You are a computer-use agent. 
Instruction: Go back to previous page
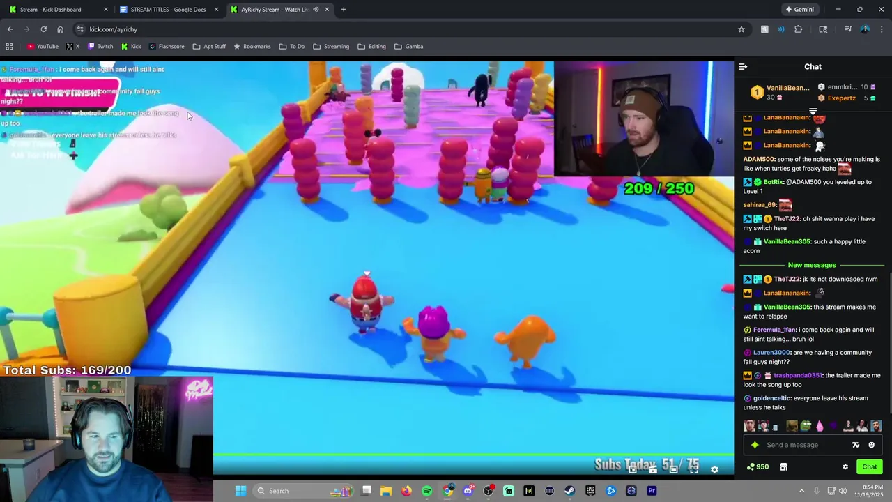[x=10, y=29]
